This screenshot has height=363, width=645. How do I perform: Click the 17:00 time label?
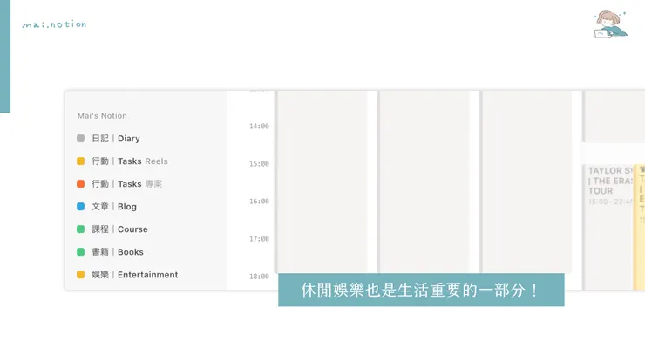[259, 238]
